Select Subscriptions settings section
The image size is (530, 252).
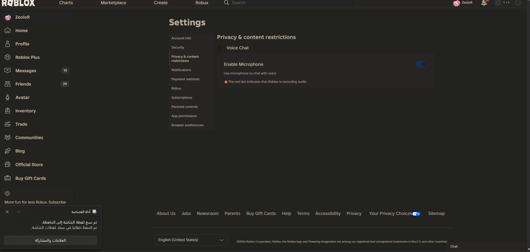[x=191, y=98]
